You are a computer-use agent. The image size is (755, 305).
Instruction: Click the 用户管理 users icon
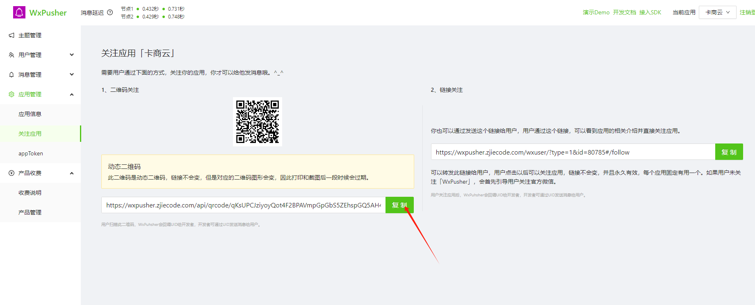(x=11, y=55)
